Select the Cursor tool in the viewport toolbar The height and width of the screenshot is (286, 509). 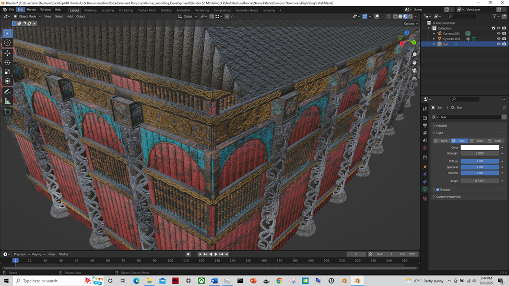pyautogui.click(x=7, y=43)
